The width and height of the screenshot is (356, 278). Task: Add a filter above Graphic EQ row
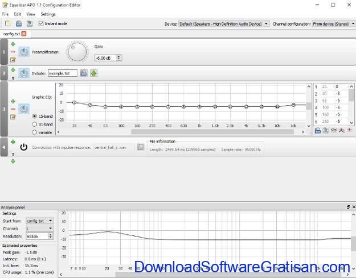click(13, 101)
